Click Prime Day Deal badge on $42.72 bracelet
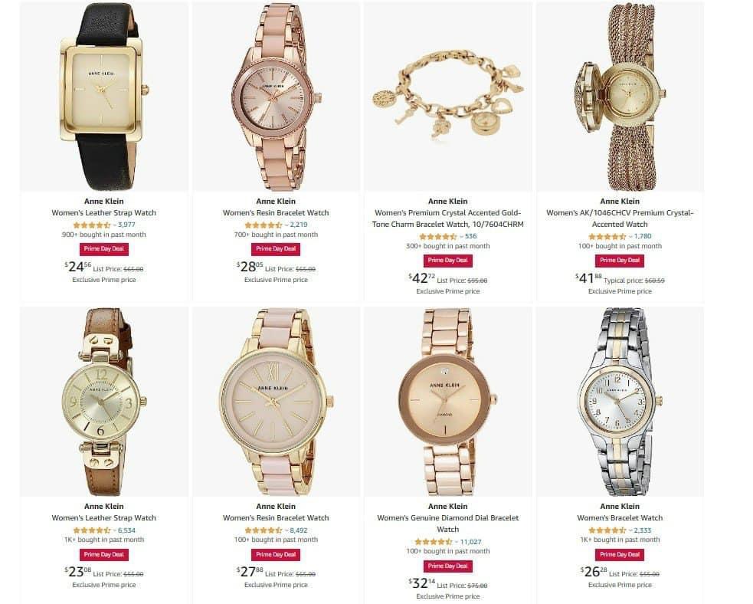 click(447, 261)
